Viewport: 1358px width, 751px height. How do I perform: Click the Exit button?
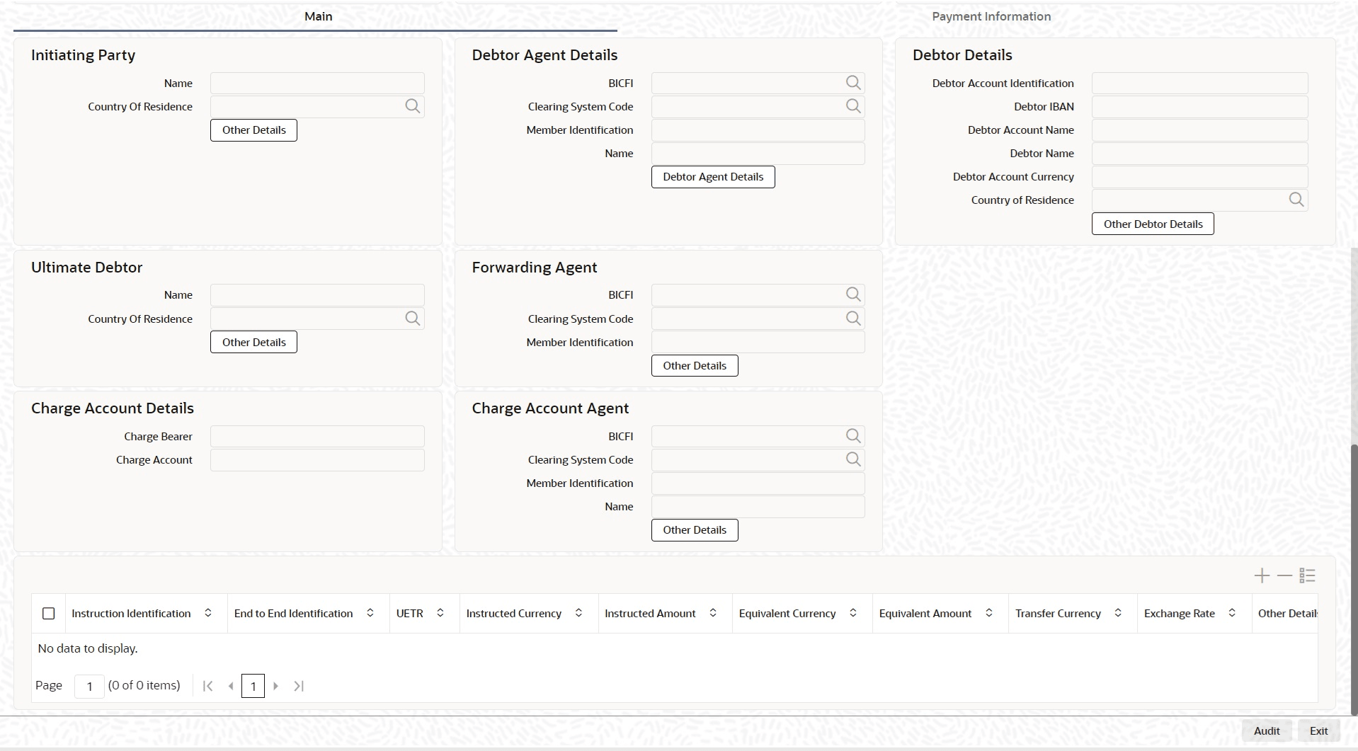click(1318, 731)
